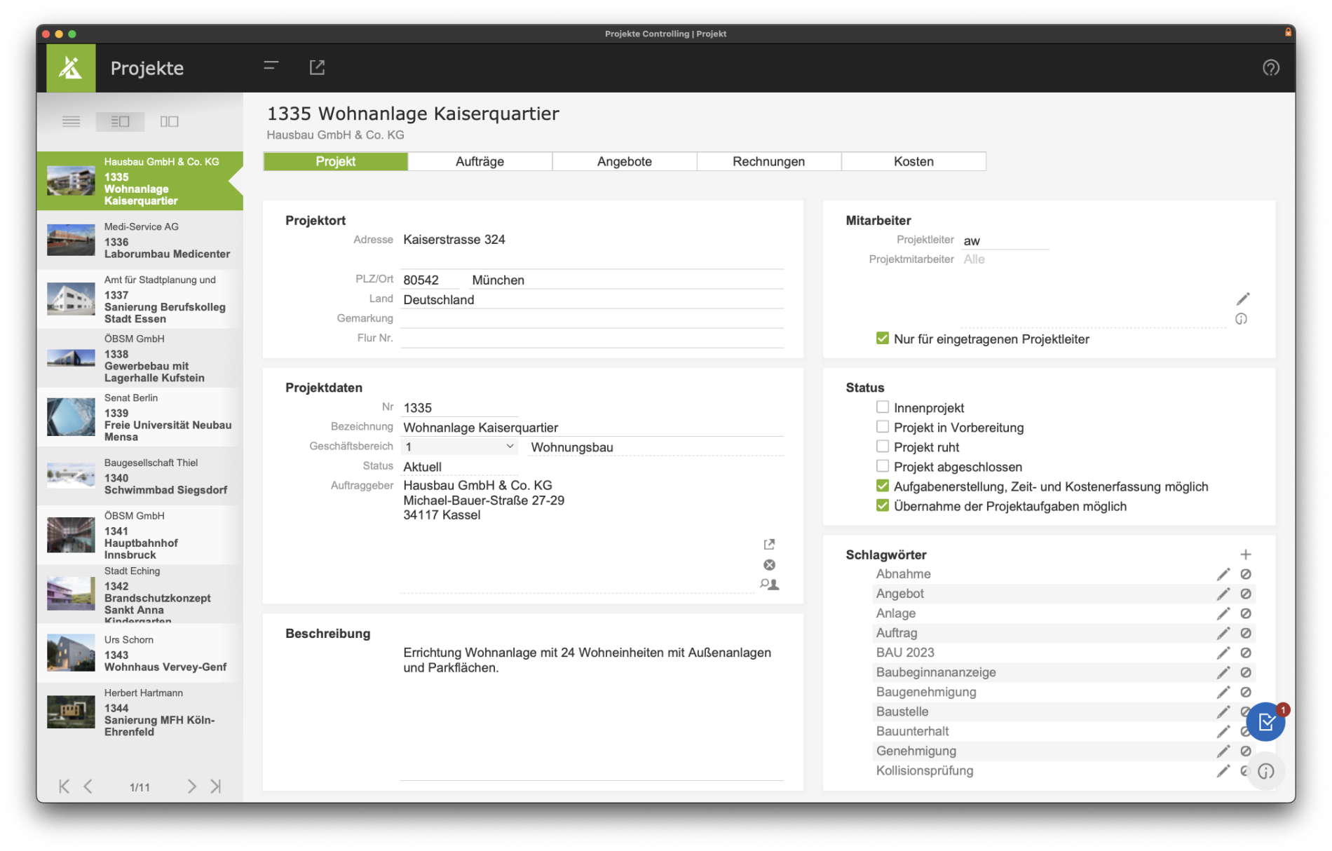Go to previous page of project list
Screen dimensions: 1332x851
pos(88,787)
